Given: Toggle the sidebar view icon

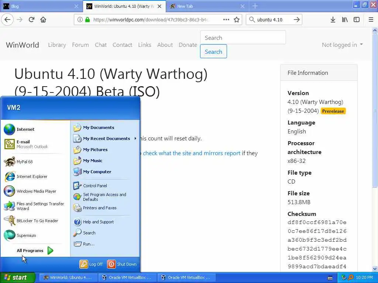Looking at the screenshot, I should [x=357, y=20].
